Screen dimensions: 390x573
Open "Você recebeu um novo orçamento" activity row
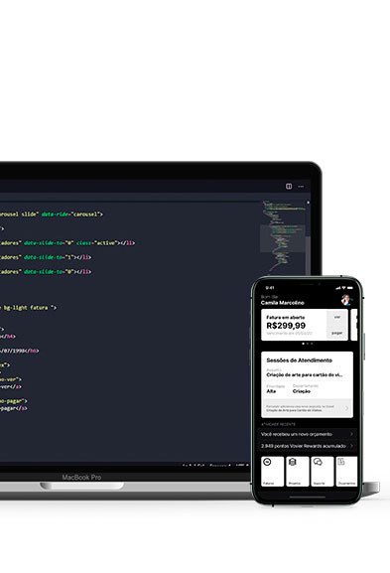click(x=307, y=434)
